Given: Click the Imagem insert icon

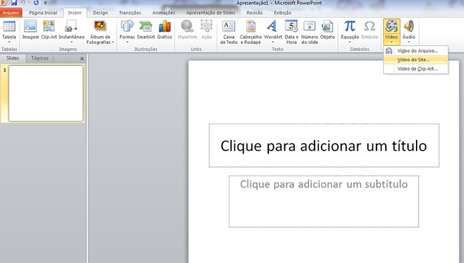Looking at the screenshot, I should click(31, 29).
